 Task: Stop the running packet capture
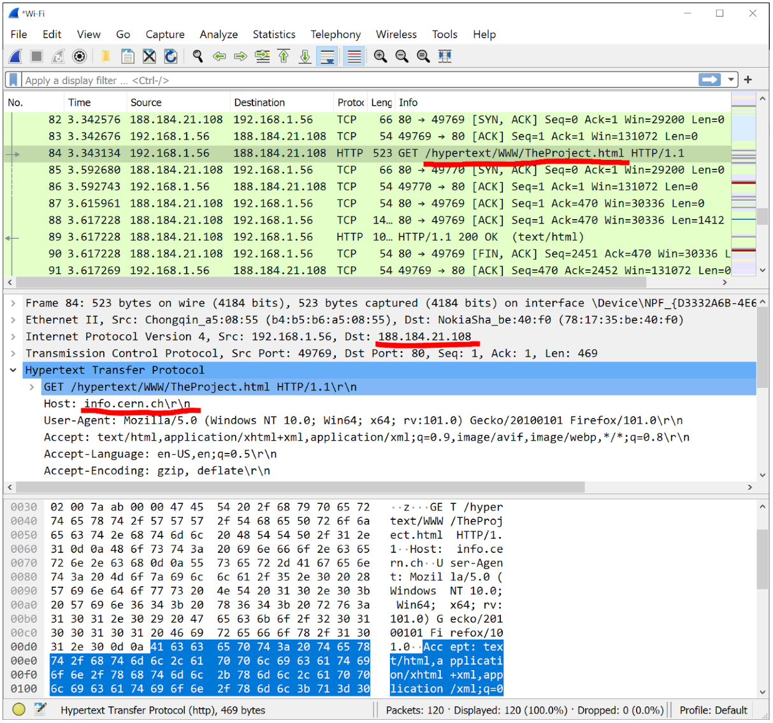(x=37, y=57)
